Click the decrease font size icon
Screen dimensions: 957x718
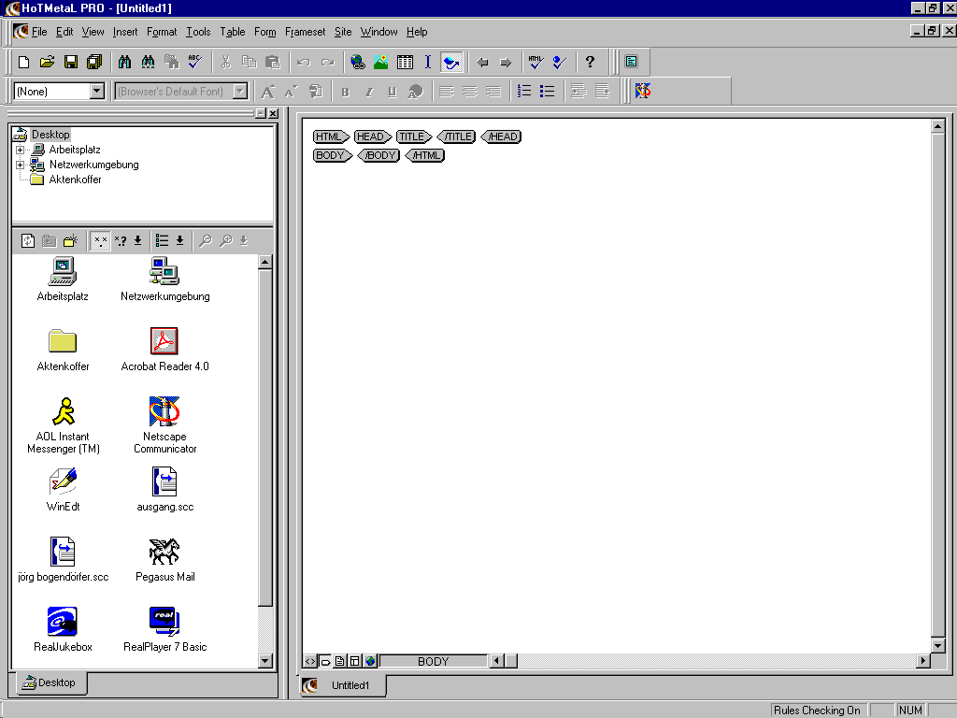coord(292,92)
